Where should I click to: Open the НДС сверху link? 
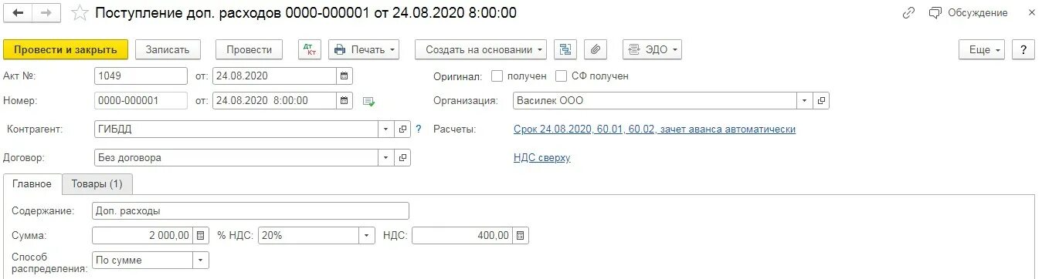point(541,158)
